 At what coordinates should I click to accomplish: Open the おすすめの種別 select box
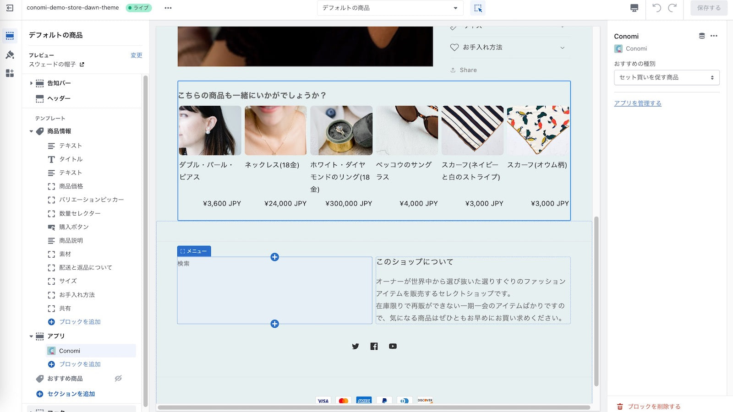[666, 77]
